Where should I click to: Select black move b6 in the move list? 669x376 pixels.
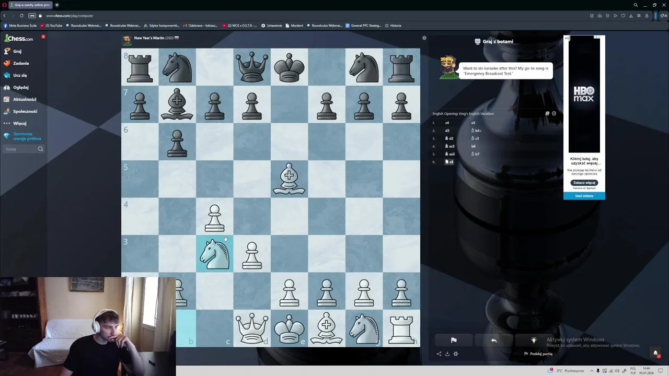(x=473, y=146)
